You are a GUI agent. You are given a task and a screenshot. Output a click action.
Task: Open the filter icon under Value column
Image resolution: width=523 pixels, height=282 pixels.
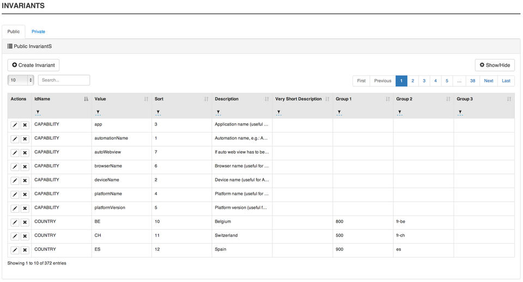pos(98,112)
